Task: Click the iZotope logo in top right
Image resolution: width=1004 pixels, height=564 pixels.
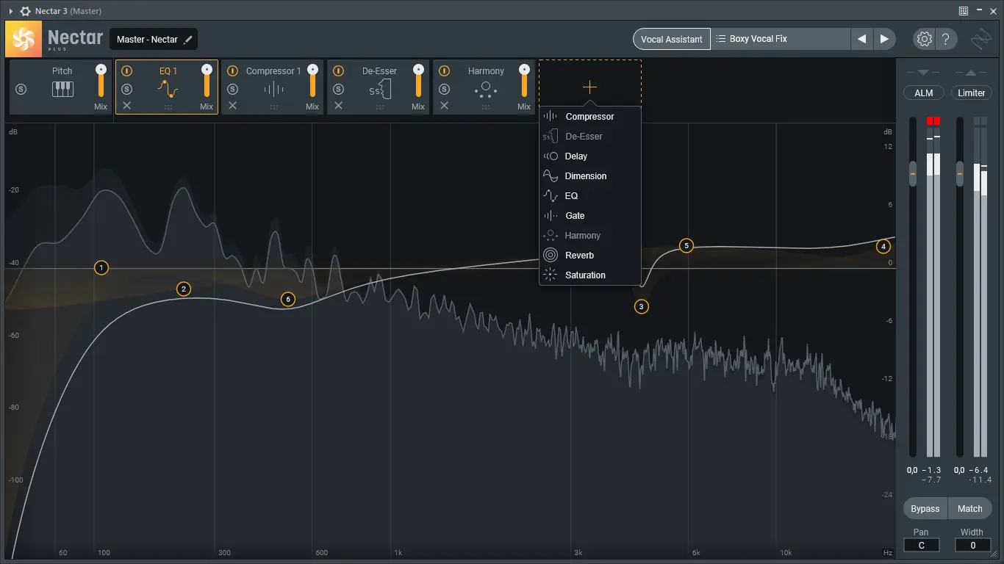Action: point(980,39)
